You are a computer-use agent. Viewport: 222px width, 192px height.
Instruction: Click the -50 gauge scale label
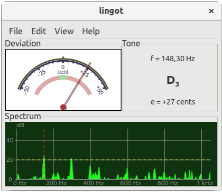point(27,90)
